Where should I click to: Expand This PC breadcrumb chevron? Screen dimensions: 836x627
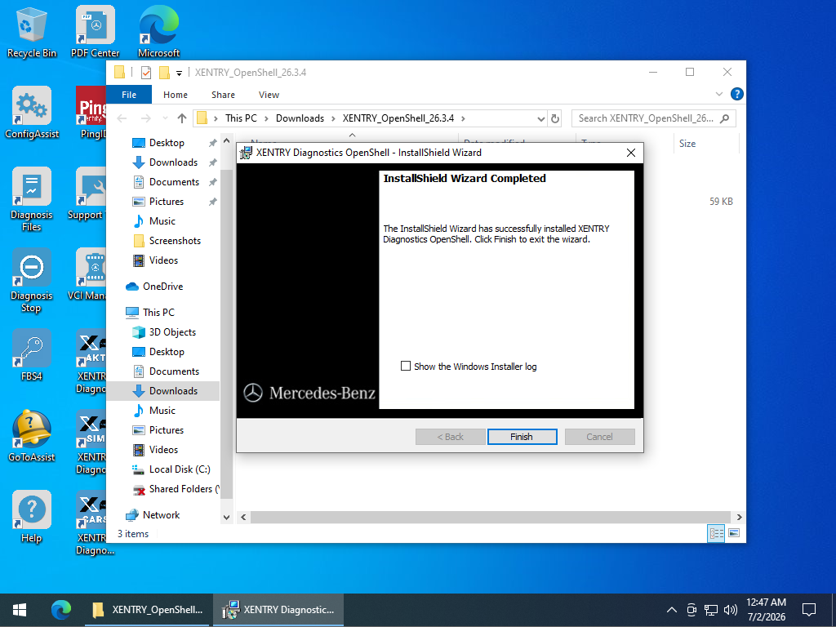266,118
